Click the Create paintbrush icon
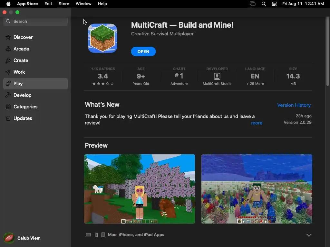Screen dimensions: 330x247 click(8, 60)
